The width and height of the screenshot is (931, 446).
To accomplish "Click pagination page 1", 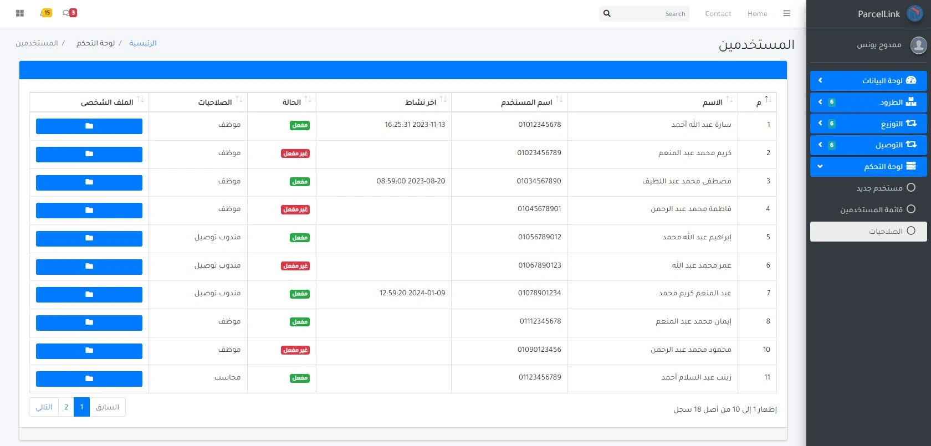I will pos(81,407).
